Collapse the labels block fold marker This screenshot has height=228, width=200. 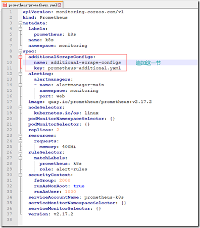20,29
